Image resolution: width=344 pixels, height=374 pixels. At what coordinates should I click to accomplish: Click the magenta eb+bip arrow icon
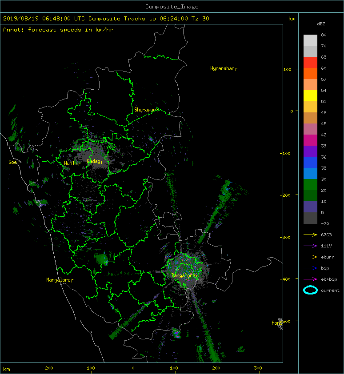click(x=310, y=279)
